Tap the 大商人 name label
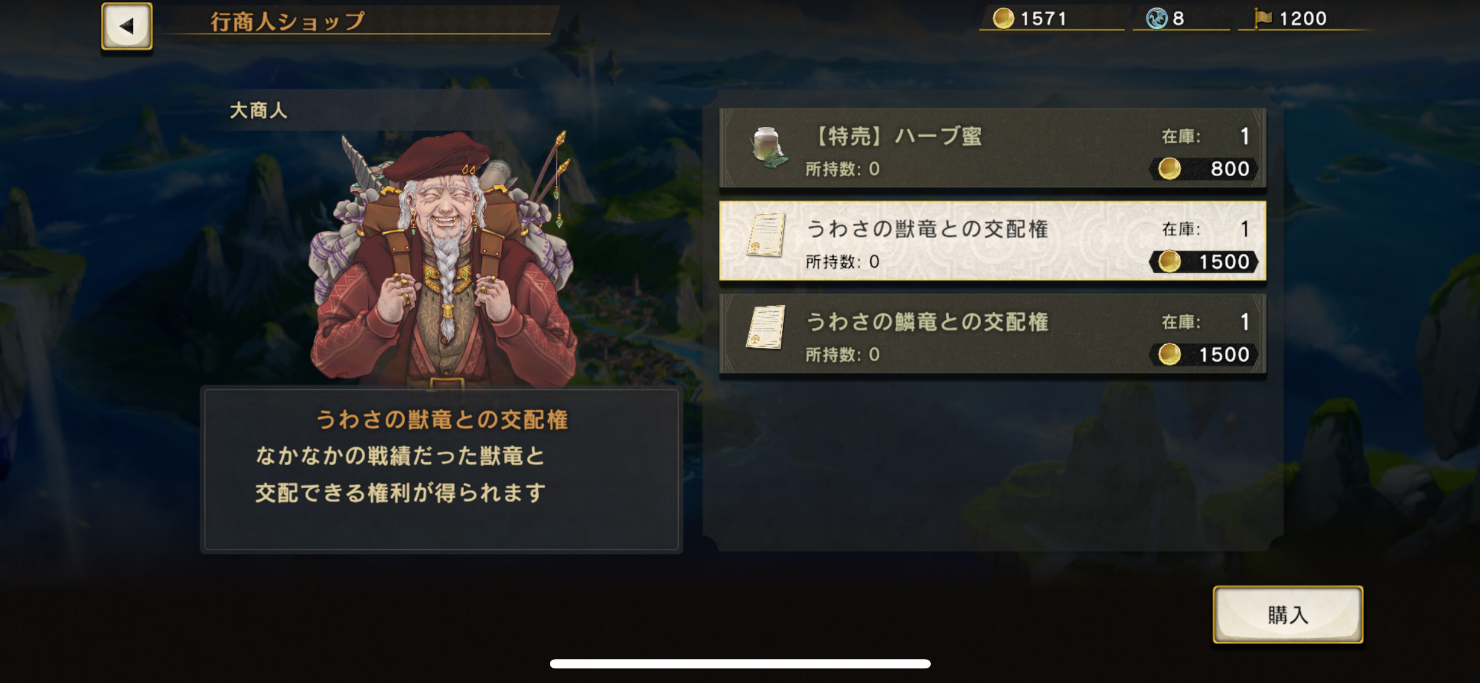Image resolution: width=1480 pixels, height=683 pixels. (258, 110)
